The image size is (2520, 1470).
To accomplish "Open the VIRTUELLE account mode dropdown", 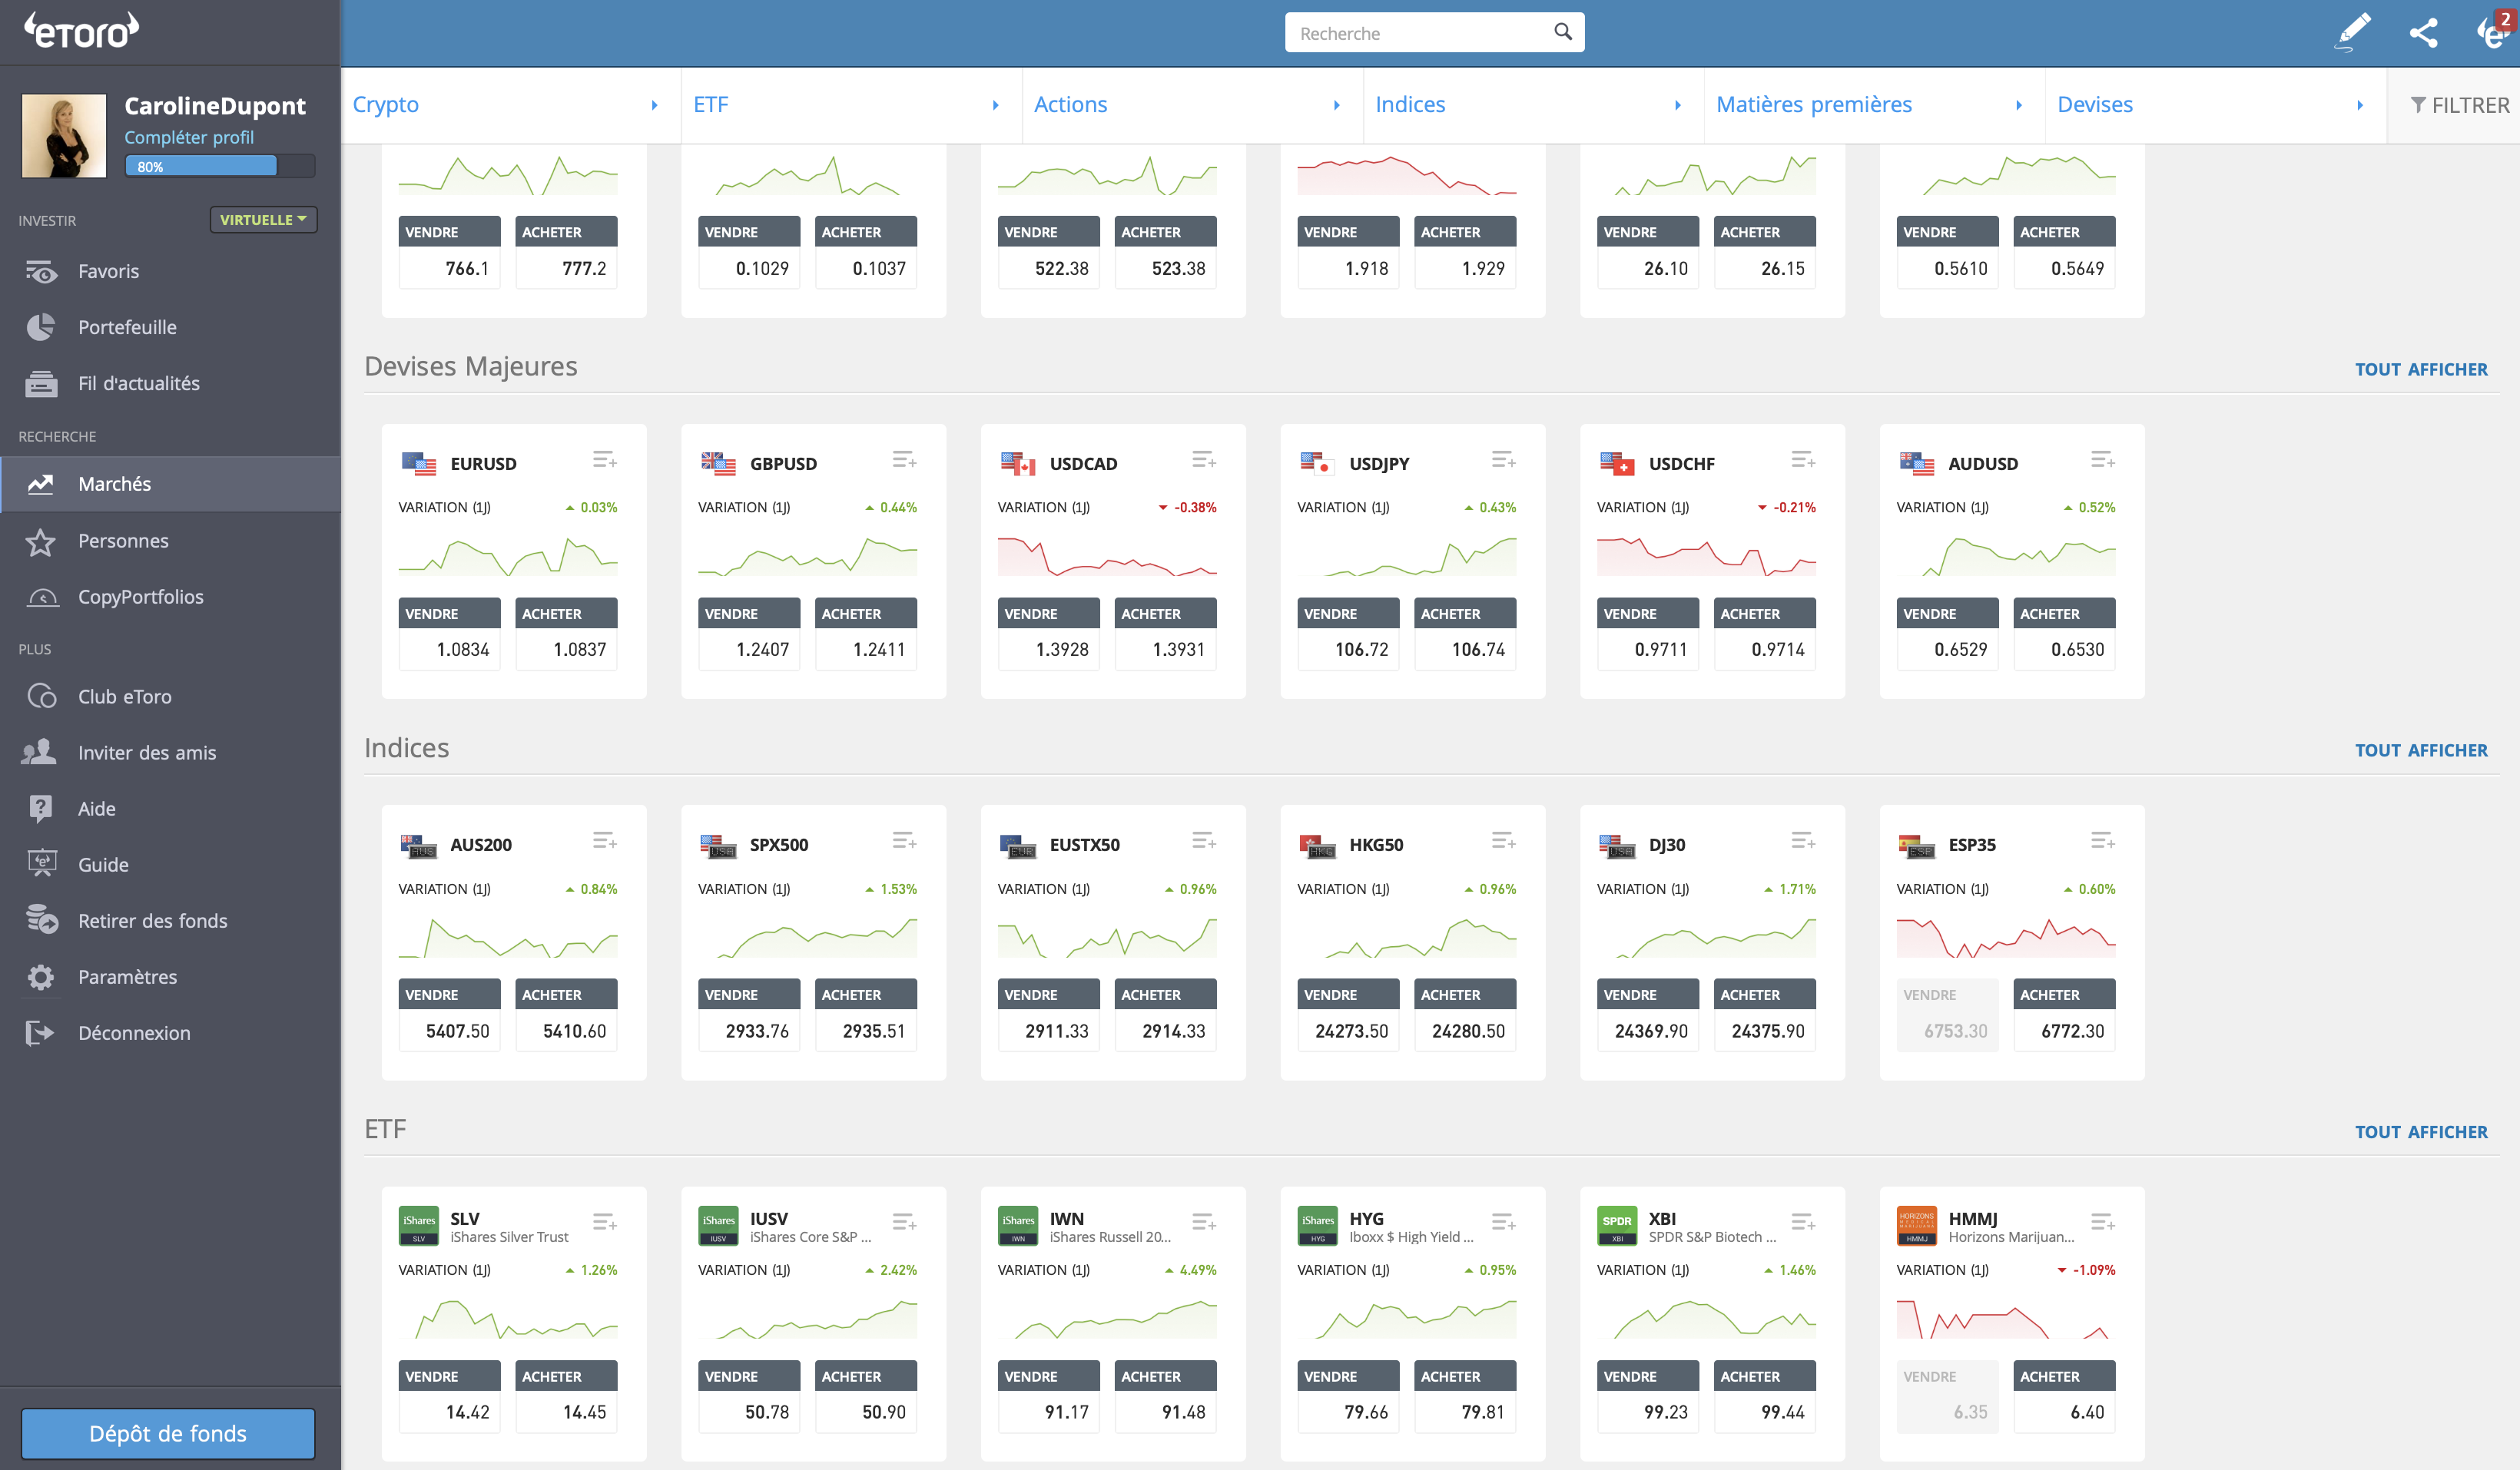I will [x=263, y=219].
